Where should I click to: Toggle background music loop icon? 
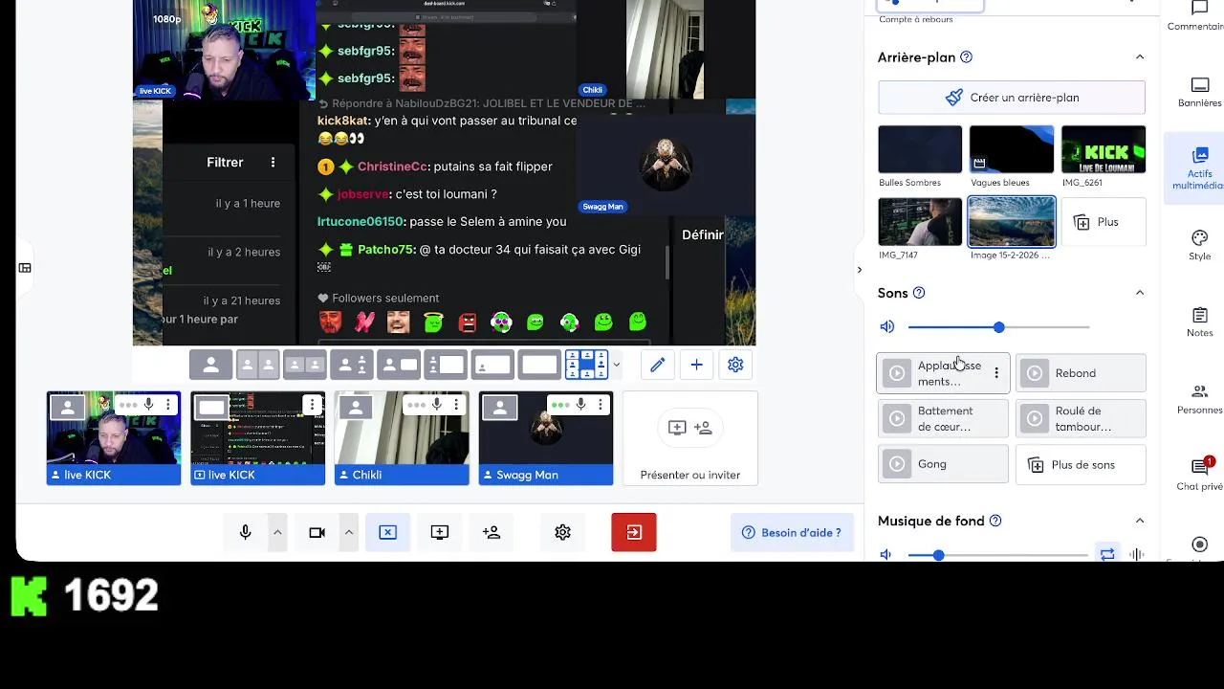pyautogui.click(x=1107, y=555)
